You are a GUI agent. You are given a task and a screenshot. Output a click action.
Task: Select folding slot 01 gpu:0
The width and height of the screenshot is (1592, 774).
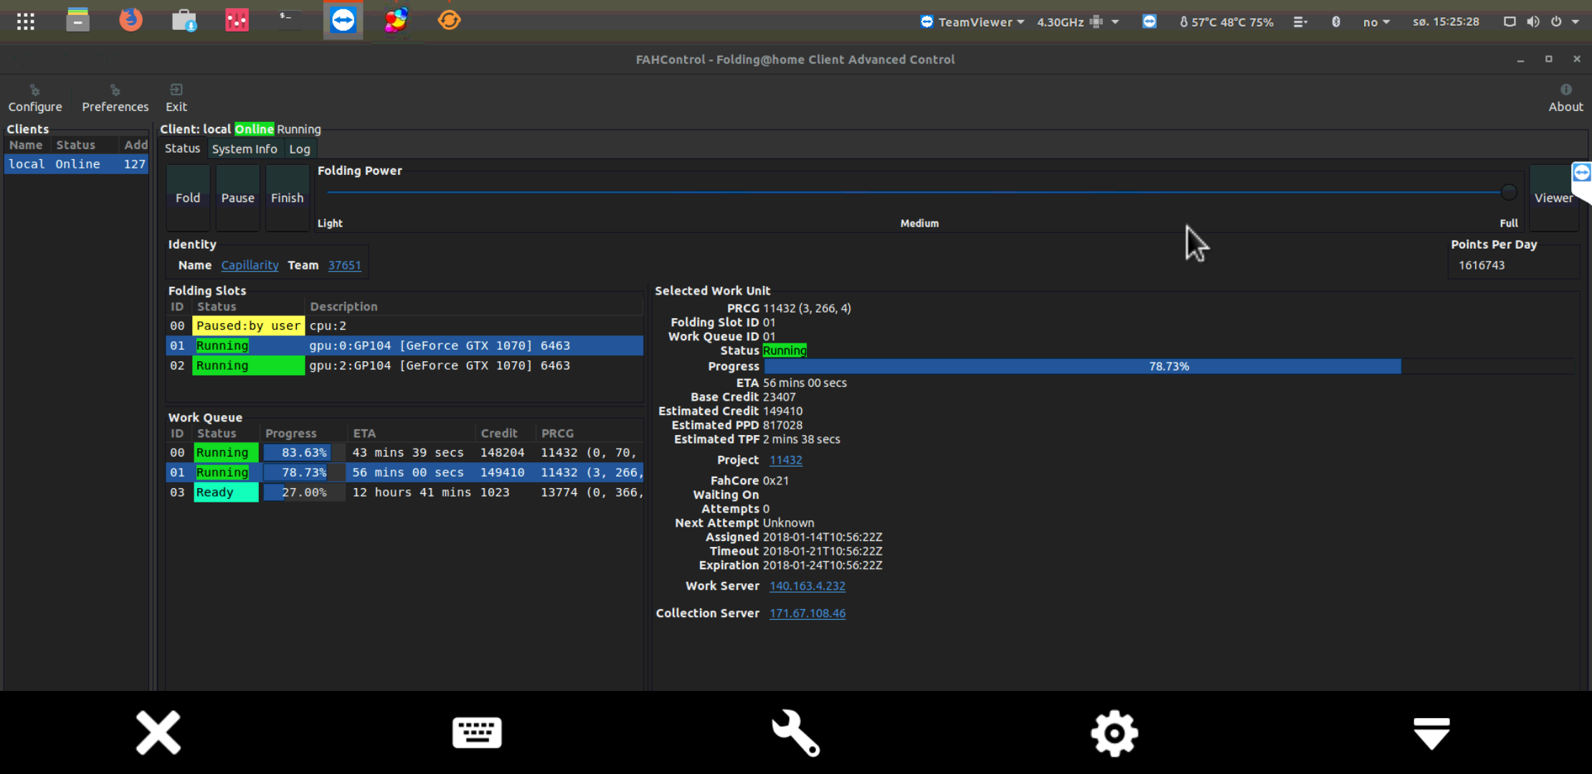404,345
